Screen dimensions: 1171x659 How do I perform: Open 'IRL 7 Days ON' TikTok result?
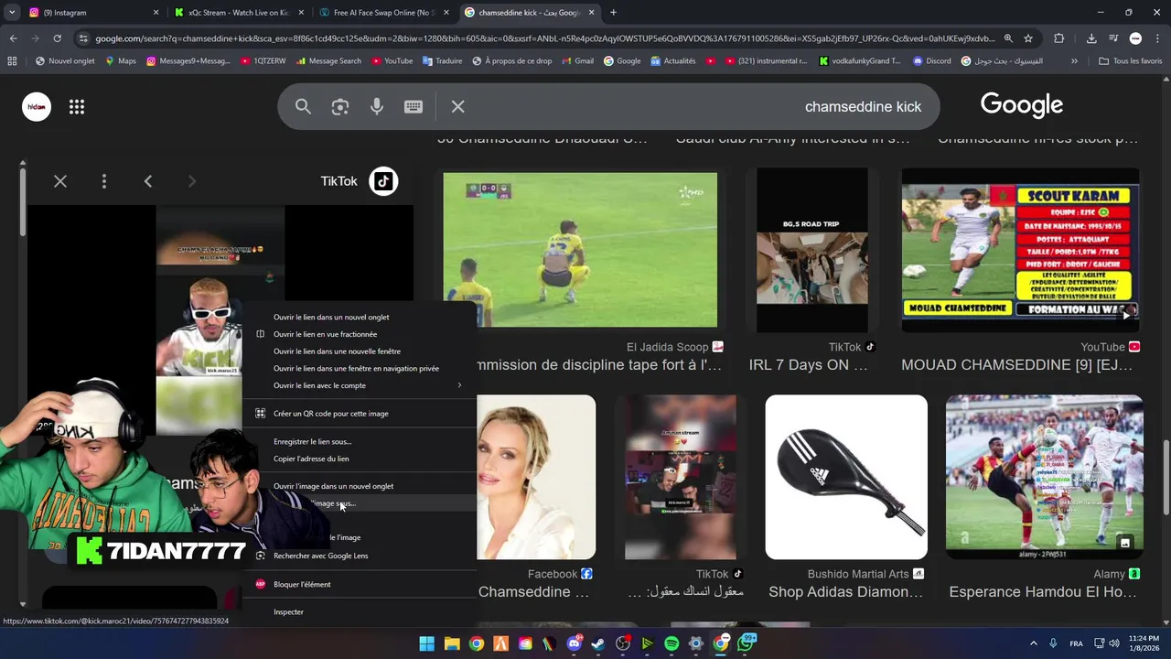[x=812, y=250]
